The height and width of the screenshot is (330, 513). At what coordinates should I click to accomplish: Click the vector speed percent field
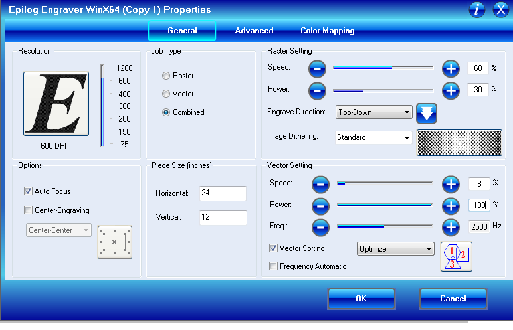[479, 184]
